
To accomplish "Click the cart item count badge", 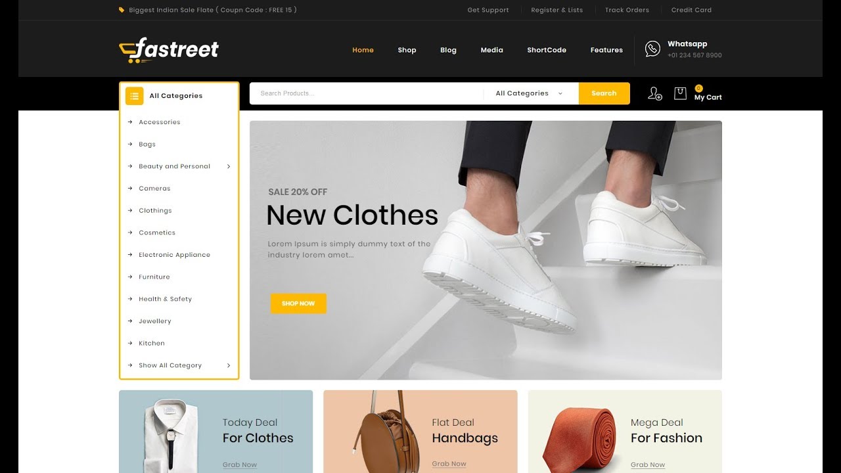I will [698, 88].
